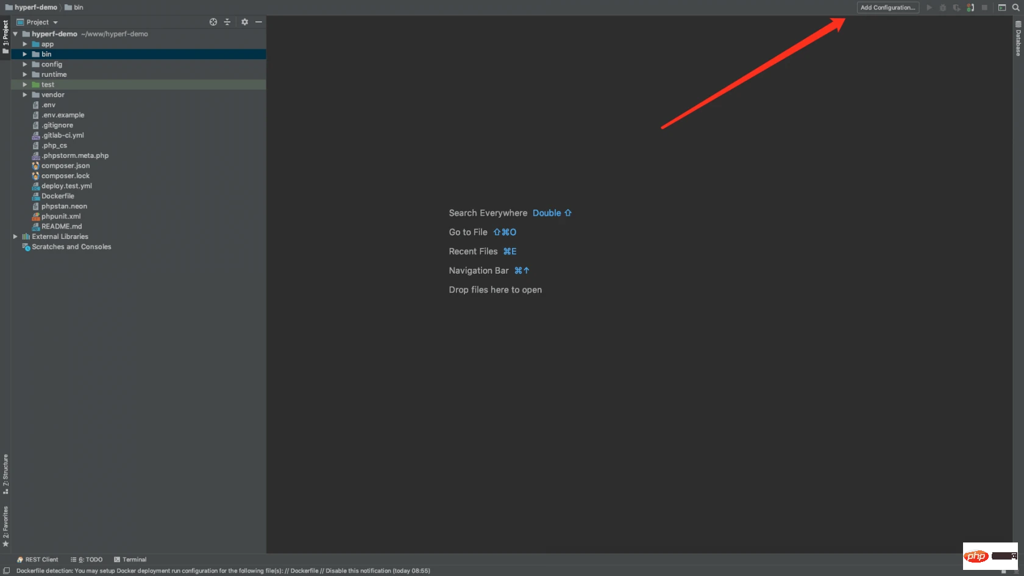The image size is (1024, 576).
Task: Click the PHP debug listener icon
Action: pos(970,7)
